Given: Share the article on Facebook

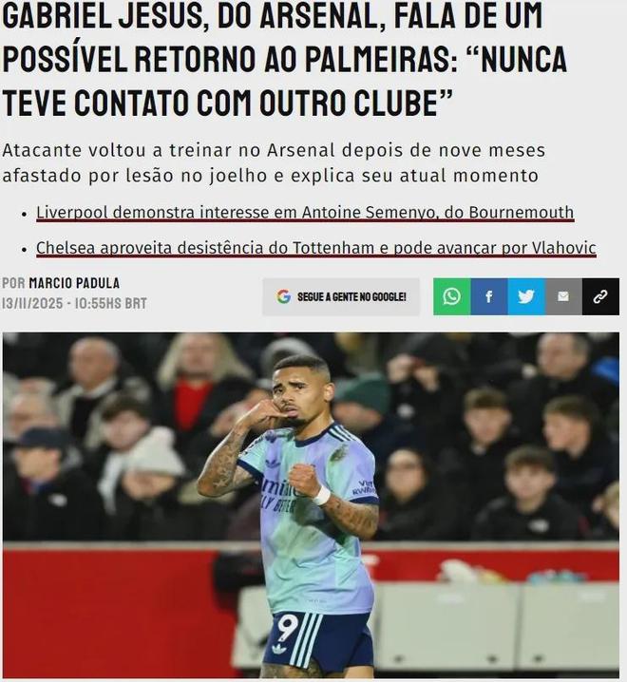Looking at the screenshot, I should point(489,296).
